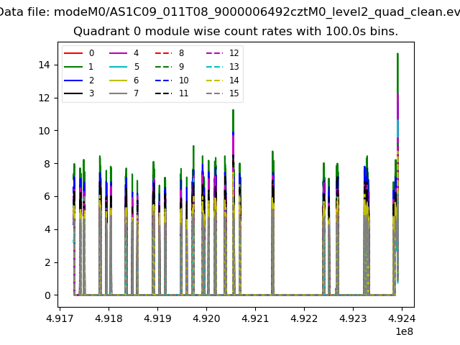The width and height of the screenshot is (460, 345).
Task: Click the yellow legend swatch for module 6
Action: click(119, 80)
